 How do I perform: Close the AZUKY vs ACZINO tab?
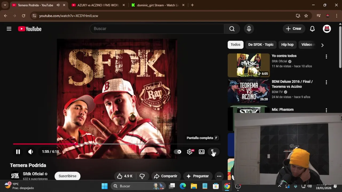tap(123, 5)
